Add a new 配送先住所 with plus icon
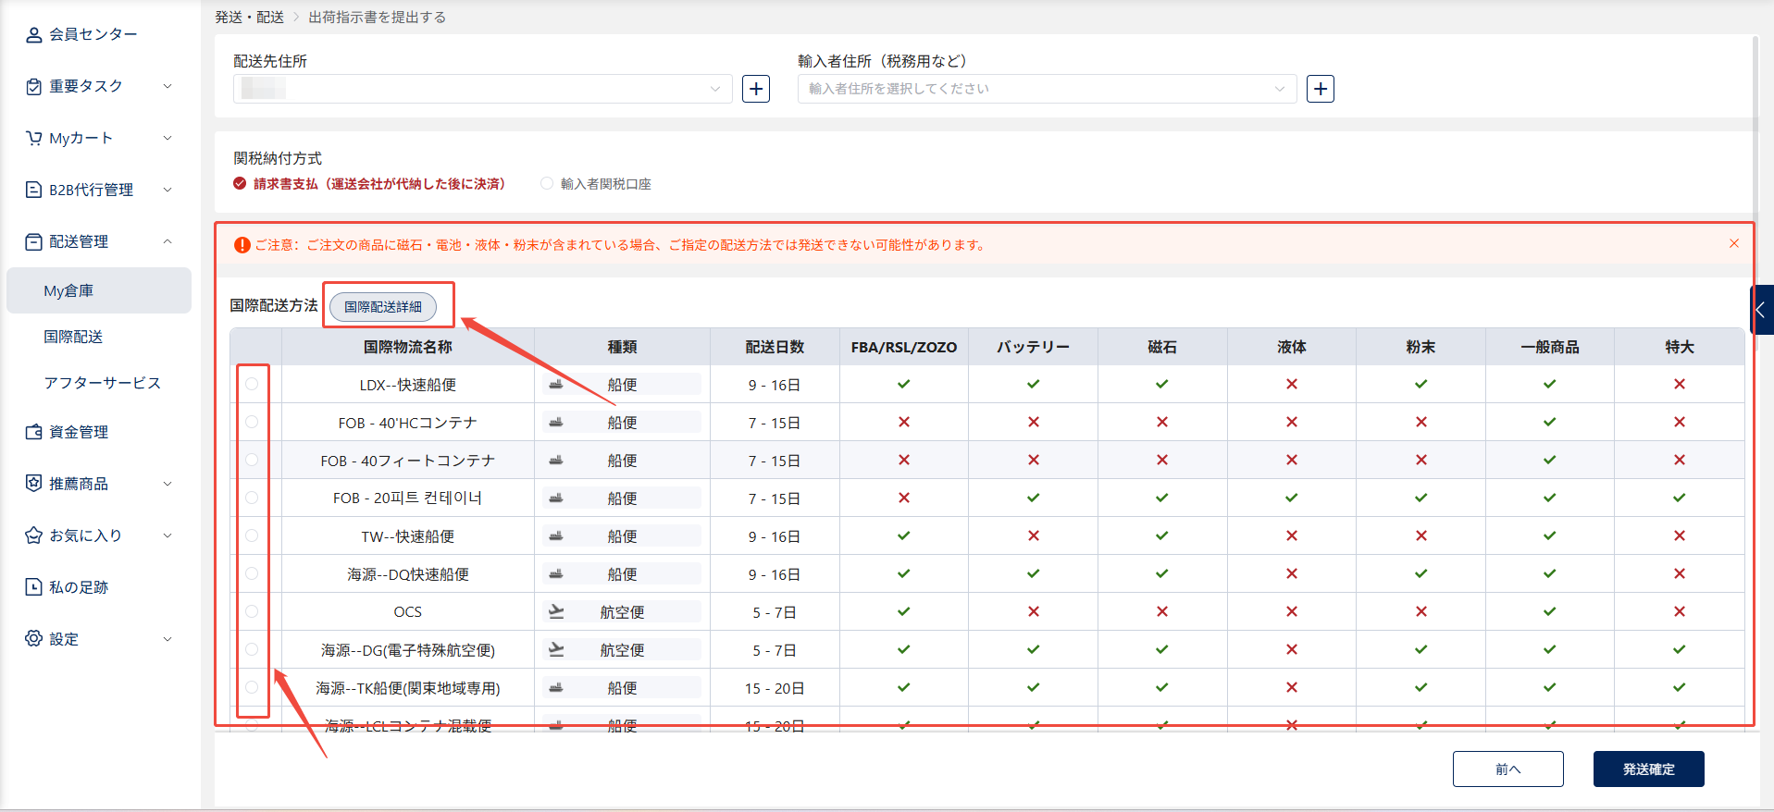The image size is (1774, 812). click(756, 89)
